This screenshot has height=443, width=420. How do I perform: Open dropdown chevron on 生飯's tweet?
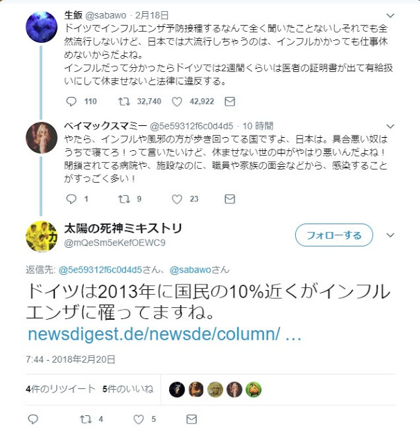(x=390, y=15)
